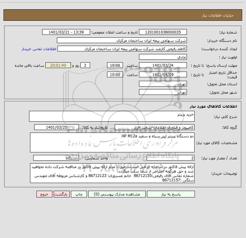Click the شهر محل تحویل label

tap(223, 93)
